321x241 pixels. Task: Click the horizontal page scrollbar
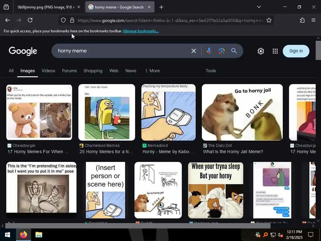(x=138, y=226)
